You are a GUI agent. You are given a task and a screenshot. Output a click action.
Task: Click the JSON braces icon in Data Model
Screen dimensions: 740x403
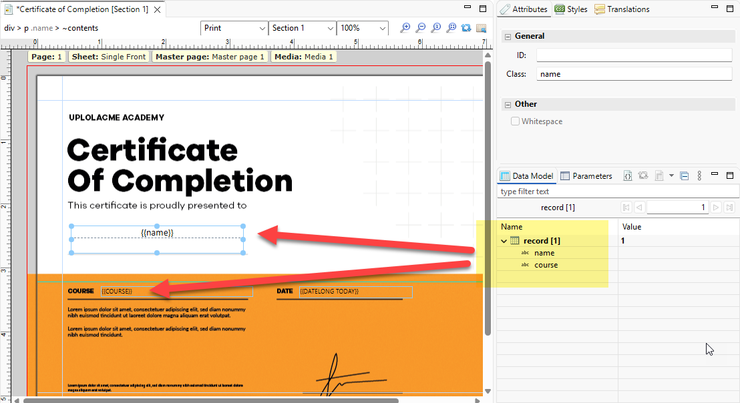point(628,176)
